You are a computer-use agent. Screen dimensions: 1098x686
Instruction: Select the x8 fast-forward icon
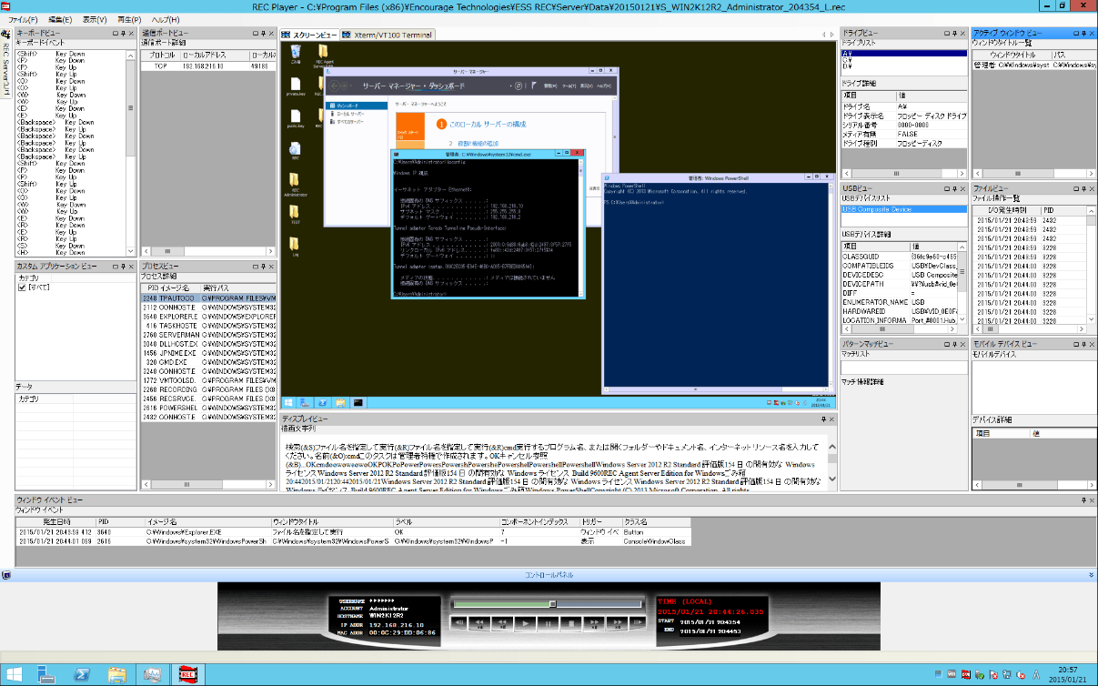point(617,624)
